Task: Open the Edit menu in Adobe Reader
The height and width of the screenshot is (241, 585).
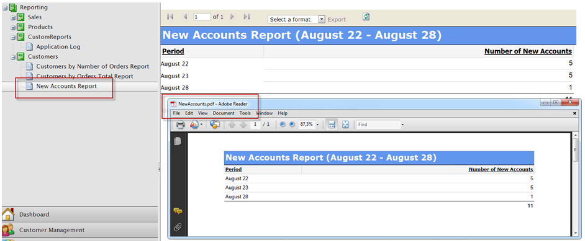Action: [189, 113]
